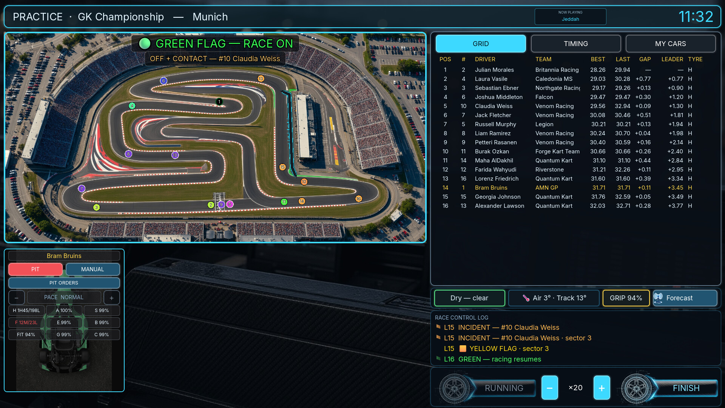Click the thermometer icon beside Air temperature
This screenshot has width=725, height=408.
click(526, 298)
